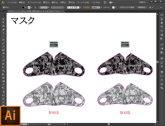Select the Selection tool (black arrow)
This screenshot has height=126, width=165.
[x=3, y=16]
